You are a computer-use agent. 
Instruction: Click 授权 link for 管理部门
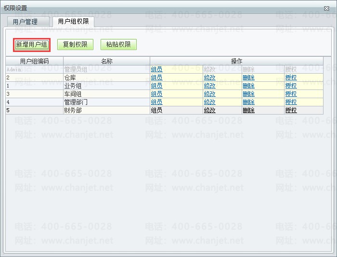[291, 102]
